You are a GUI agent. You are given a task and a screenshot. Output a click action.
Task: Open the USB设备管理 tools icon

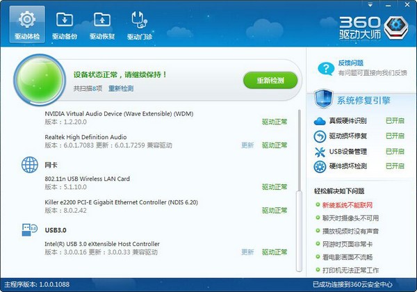point(320,152)
